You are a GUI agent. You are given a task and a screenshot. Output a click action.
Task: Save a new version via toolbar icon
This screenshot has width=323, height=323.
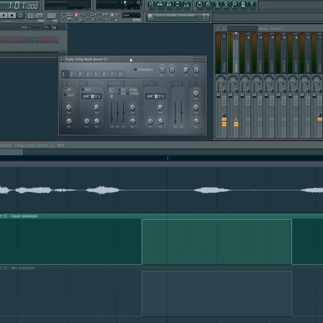point(209,5)
